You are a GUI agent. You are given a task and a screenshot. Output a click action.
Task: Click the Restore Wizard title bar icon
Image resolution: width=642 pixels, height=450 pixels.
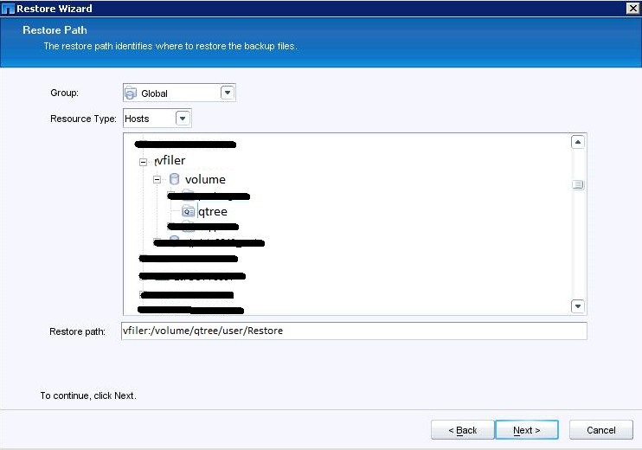[8, 9]
